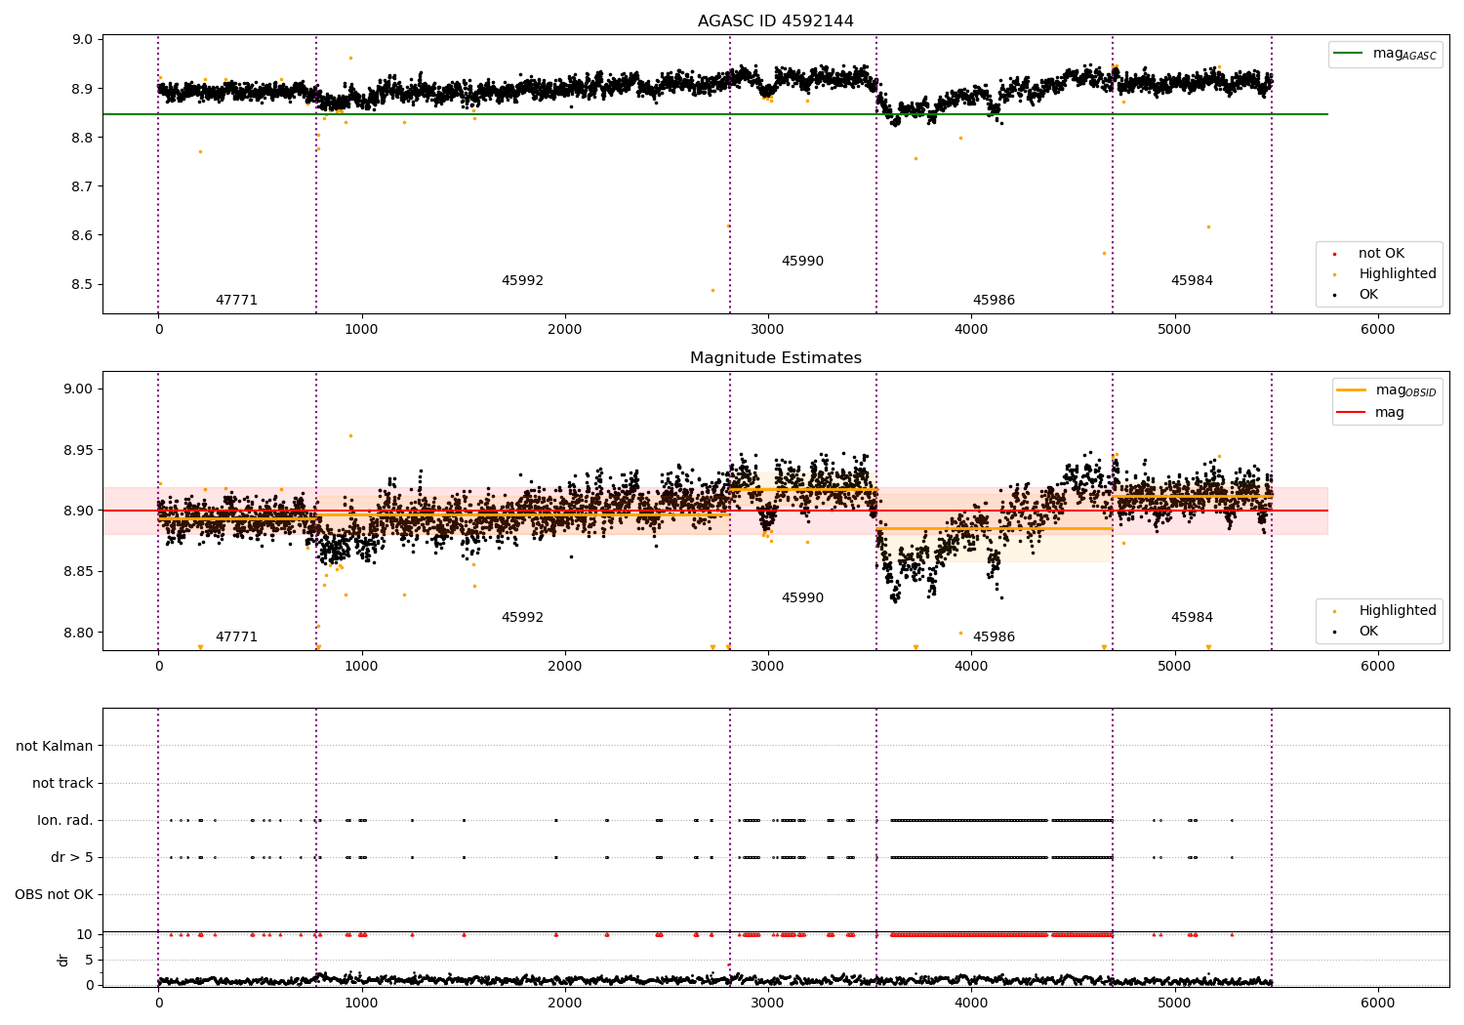Image resolution: width=1464 pixels, height=1025 pixels.
Task: Click the 'not Kalman' axis label
Action: point(55,747)
